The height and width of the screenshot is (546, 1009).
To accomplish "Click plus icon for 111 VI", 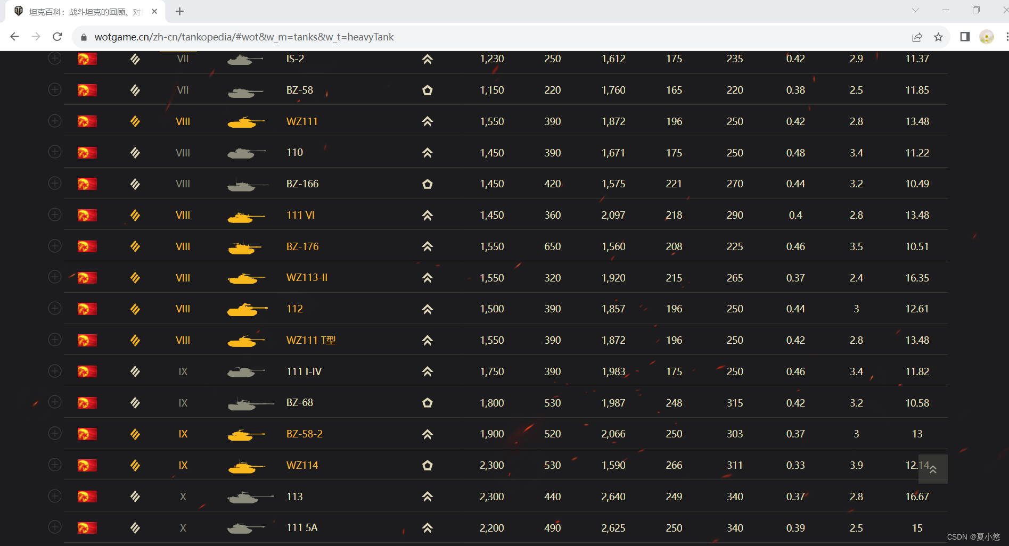I will click(x=55, y=215).
